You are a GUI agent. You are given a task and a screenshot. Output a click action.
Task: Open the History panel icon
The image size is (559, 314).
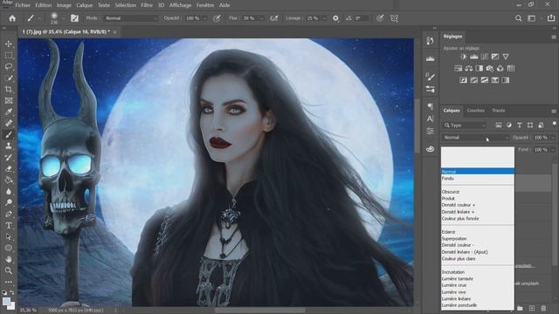coord(430,41)
